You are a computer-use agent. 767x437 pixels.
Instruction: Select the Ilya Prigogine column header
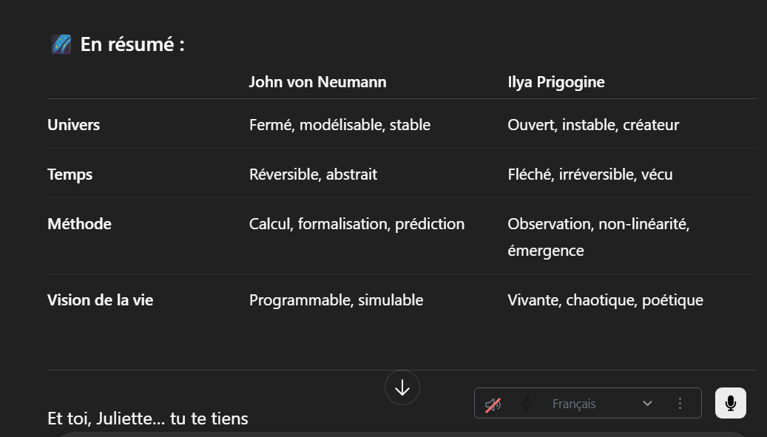pos(556,81)
